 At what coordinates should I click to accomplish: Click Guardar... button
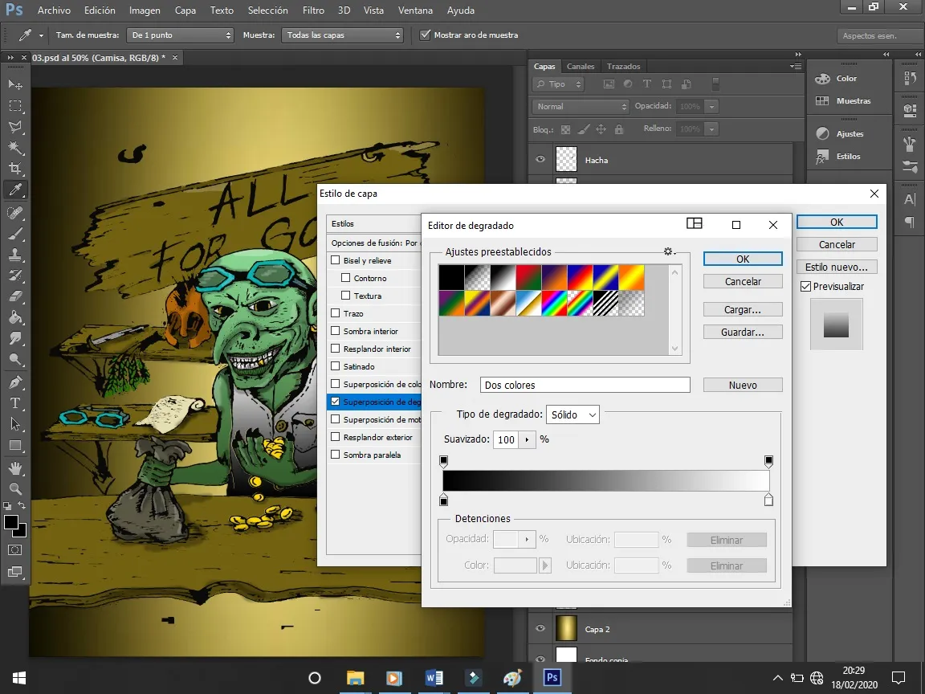(743, 333)
